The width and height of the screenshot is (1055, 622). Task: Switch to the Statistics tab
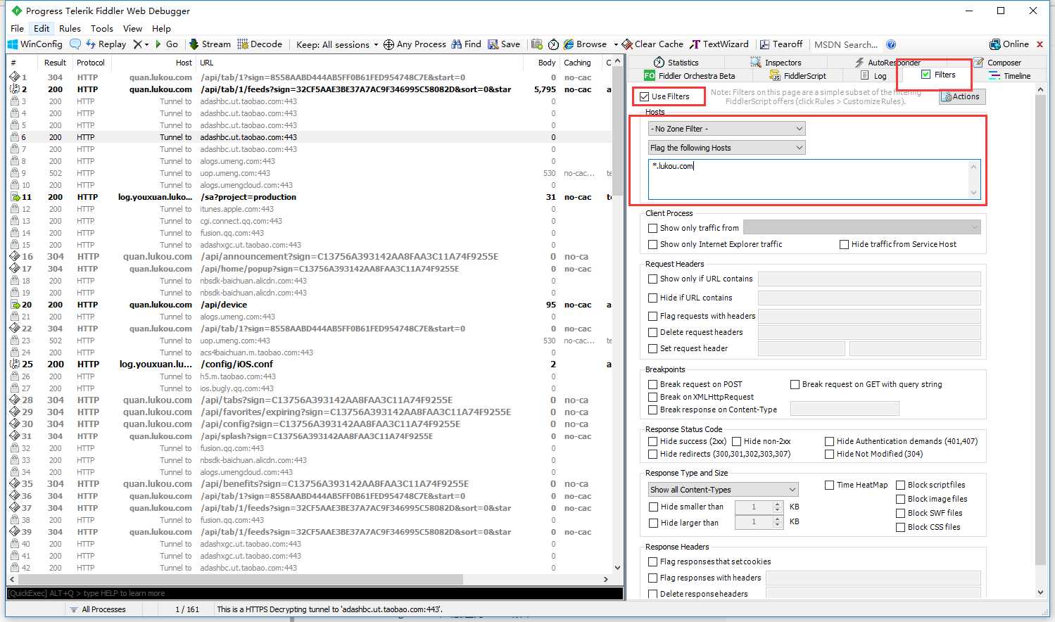click(676, 63)
